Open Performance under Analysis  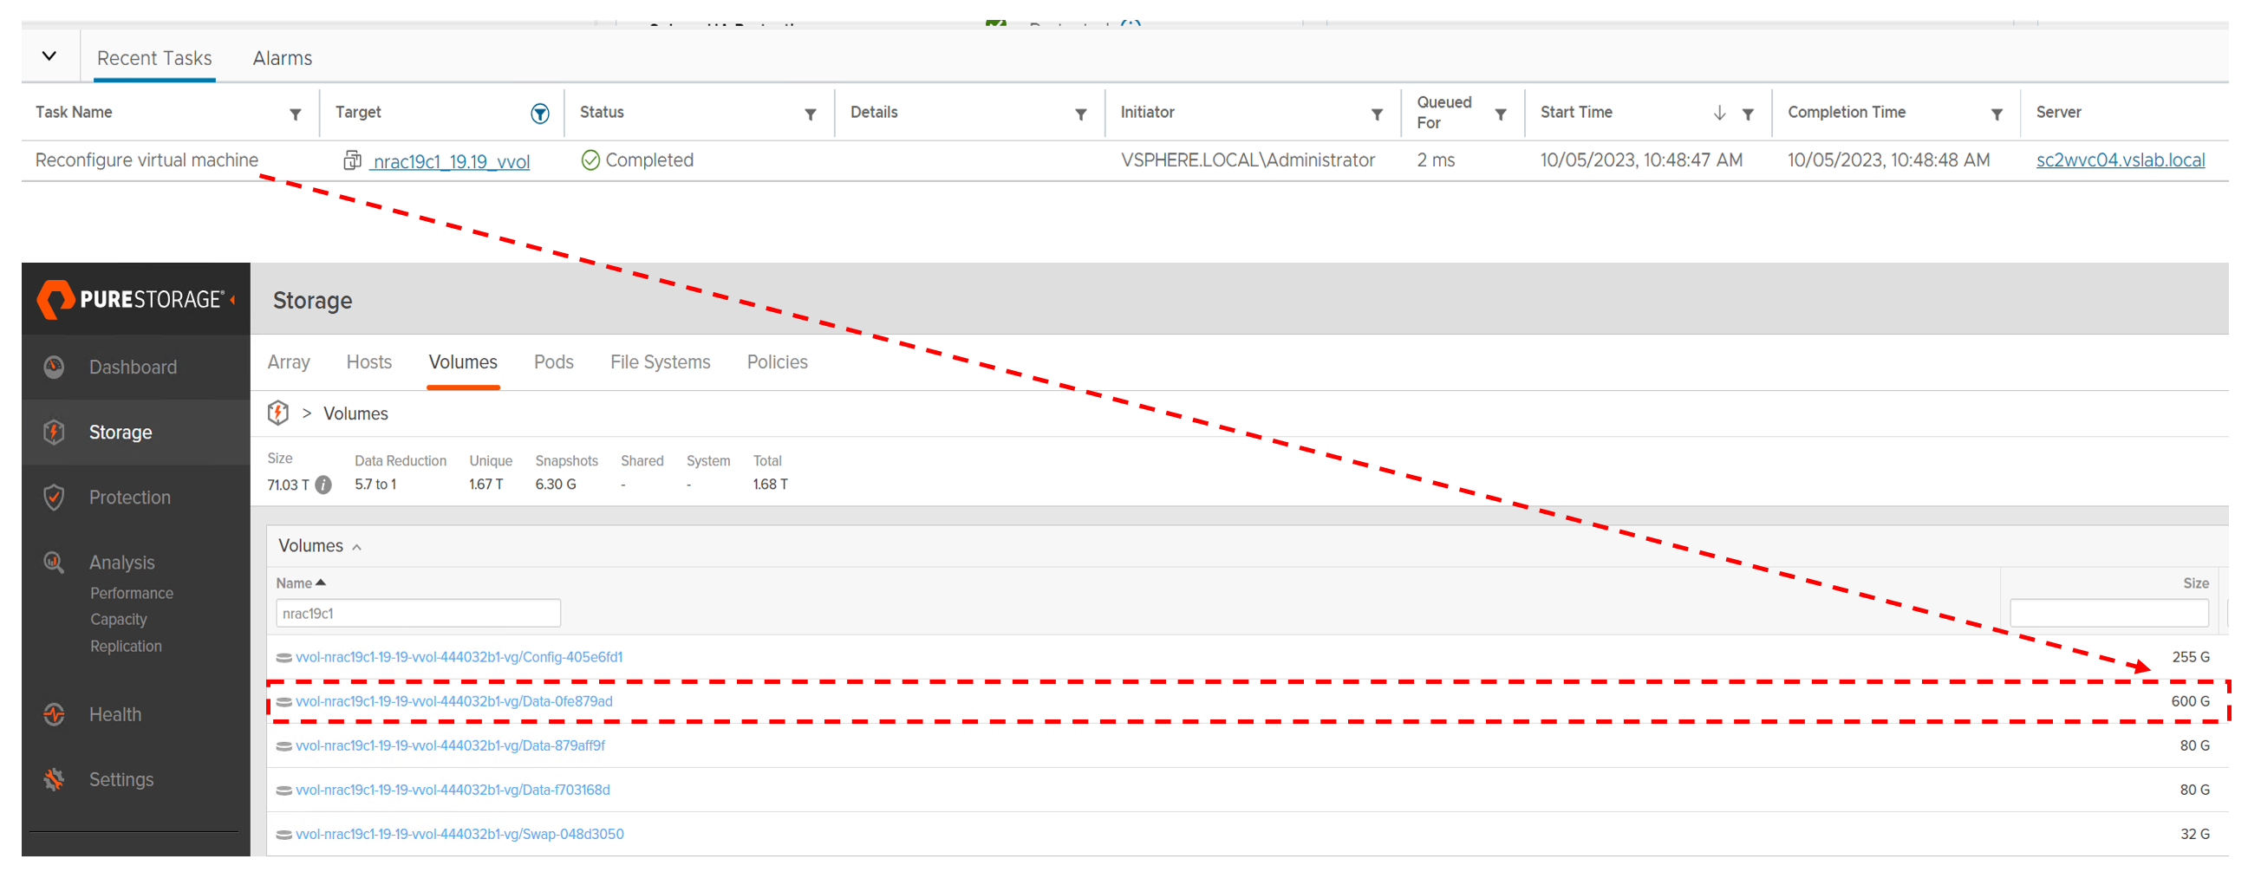pos(132,594)
